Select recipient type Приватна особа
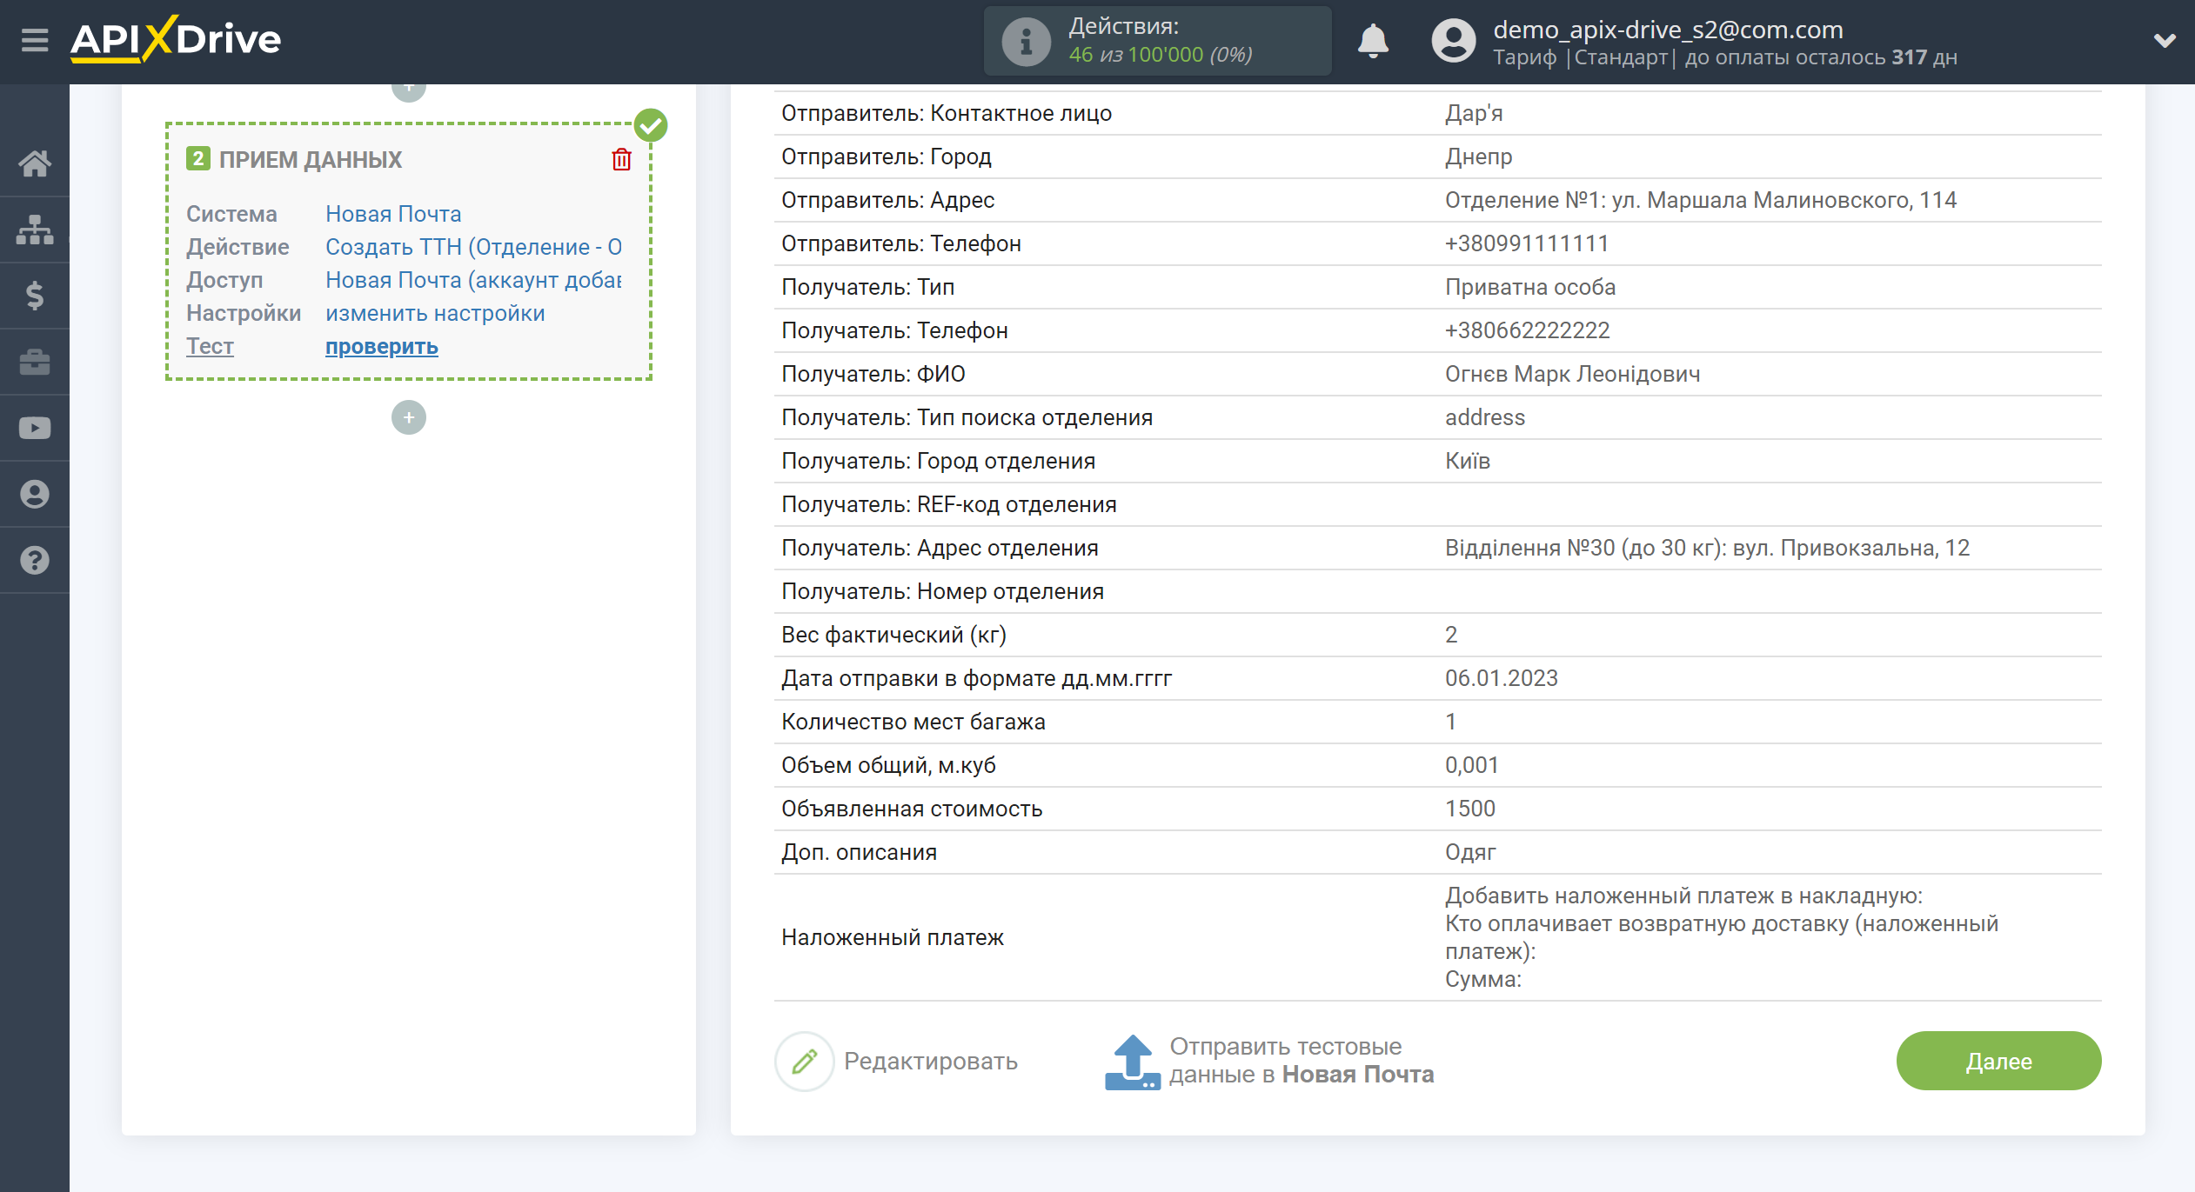The image size is (2195, 1192). coord(1530,287)
